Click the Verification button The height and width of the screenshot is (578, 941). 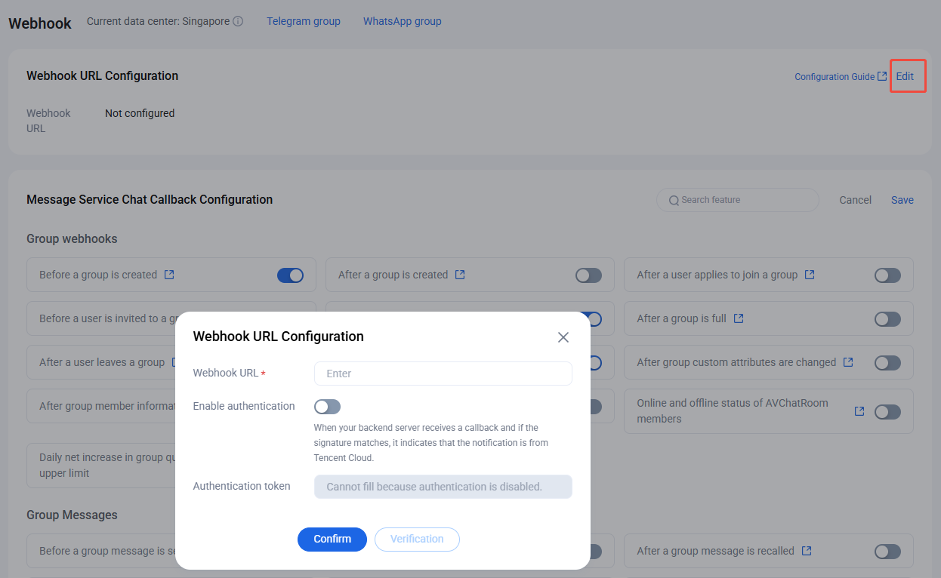coord(417,540)
